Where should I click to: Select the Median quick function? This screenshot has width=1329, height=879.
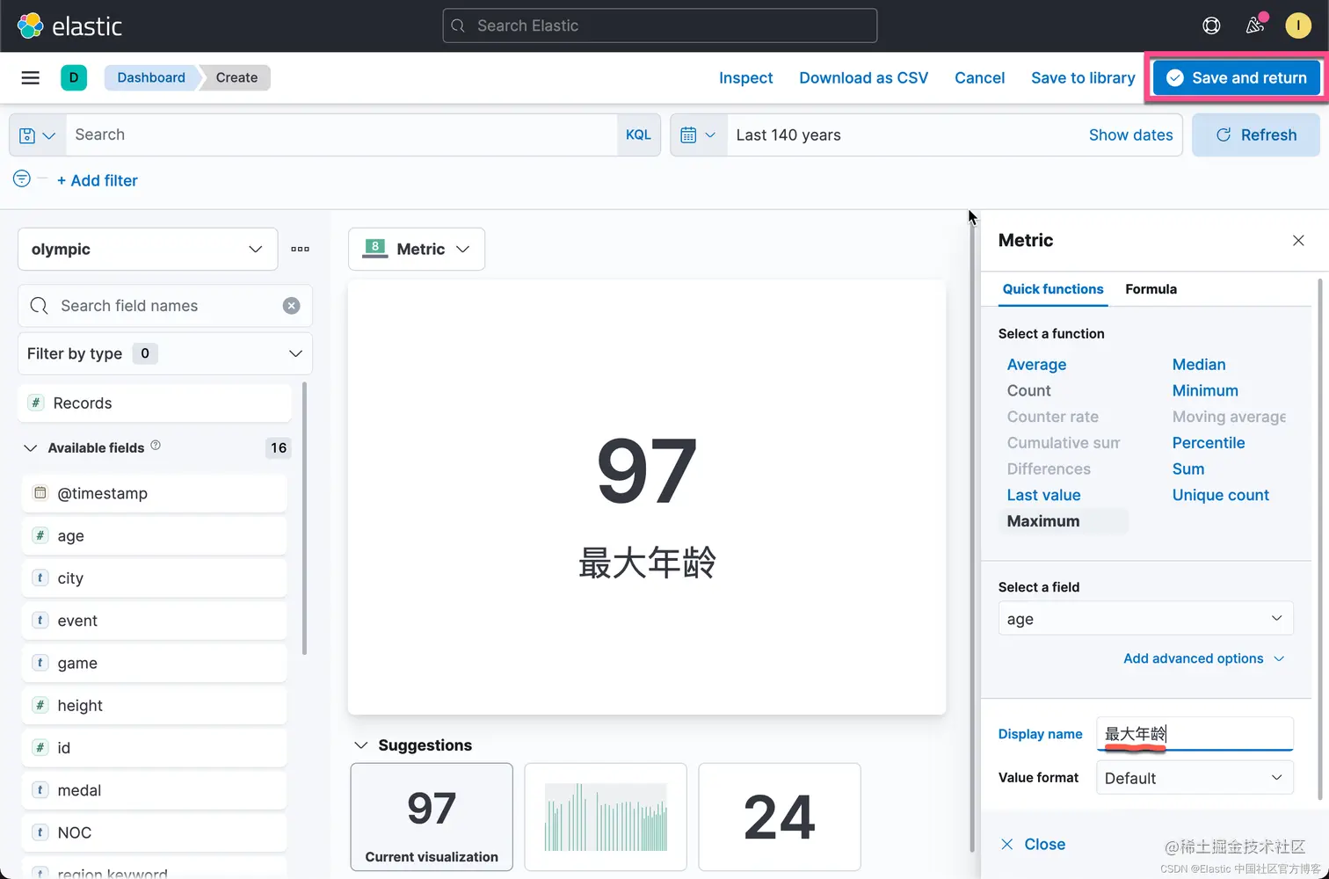(1198, 364)
